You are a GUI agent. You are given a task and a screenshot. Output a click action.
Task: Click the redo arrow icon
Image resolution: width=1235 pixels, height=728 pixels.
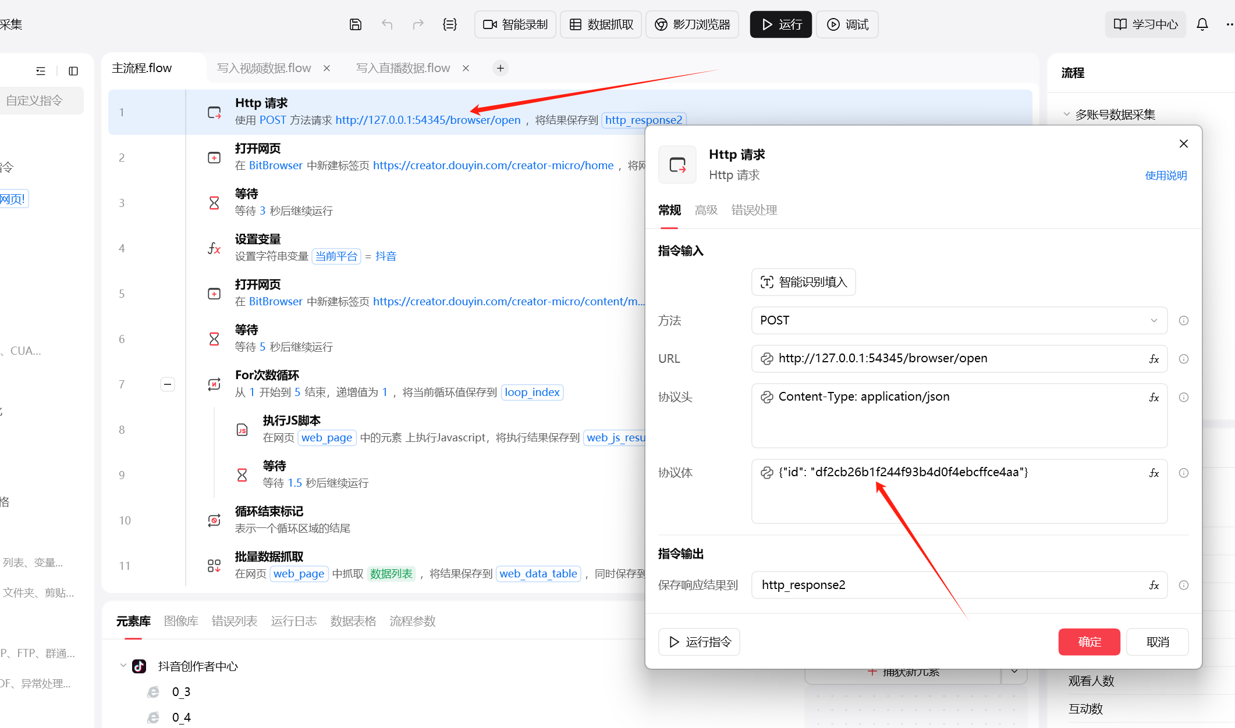[418, 24]
